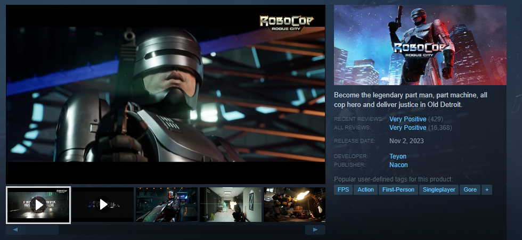
Task: Click the (429) recent reviews count
Action: pos(436,119)
